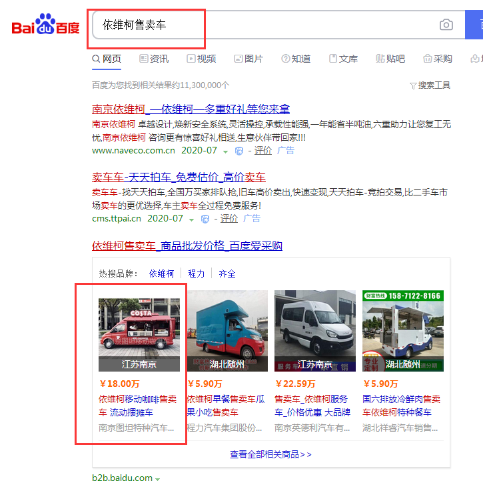
Task: Open the 南京依维柯 多重好礼 result title
Action: click(x=191, y=109)
